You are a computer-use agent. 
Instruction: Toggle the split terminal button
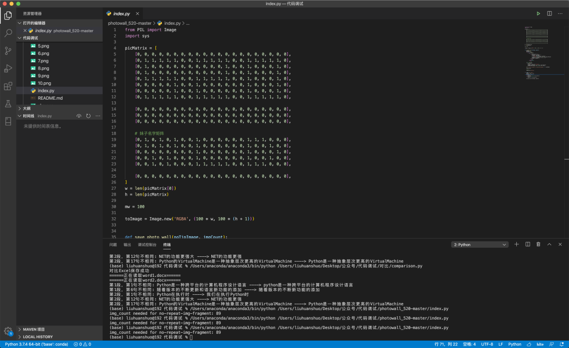coord(527,244)
